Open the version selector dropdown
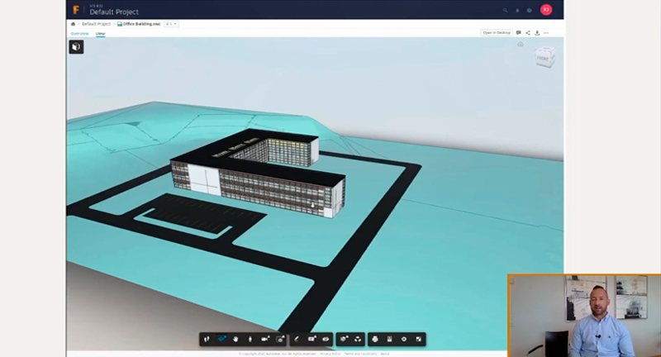This screenshot has width=661, height=357. click(x=171, y=24)
